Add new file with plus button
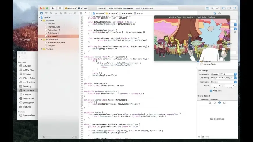The width and height of the screenshot is (253, 142). [x=40, y=137]
